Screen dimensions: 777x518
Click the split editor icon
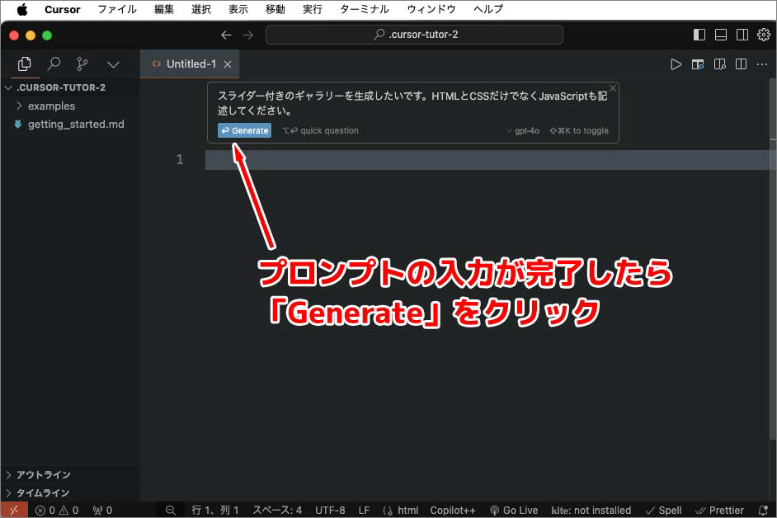(741, 64)
